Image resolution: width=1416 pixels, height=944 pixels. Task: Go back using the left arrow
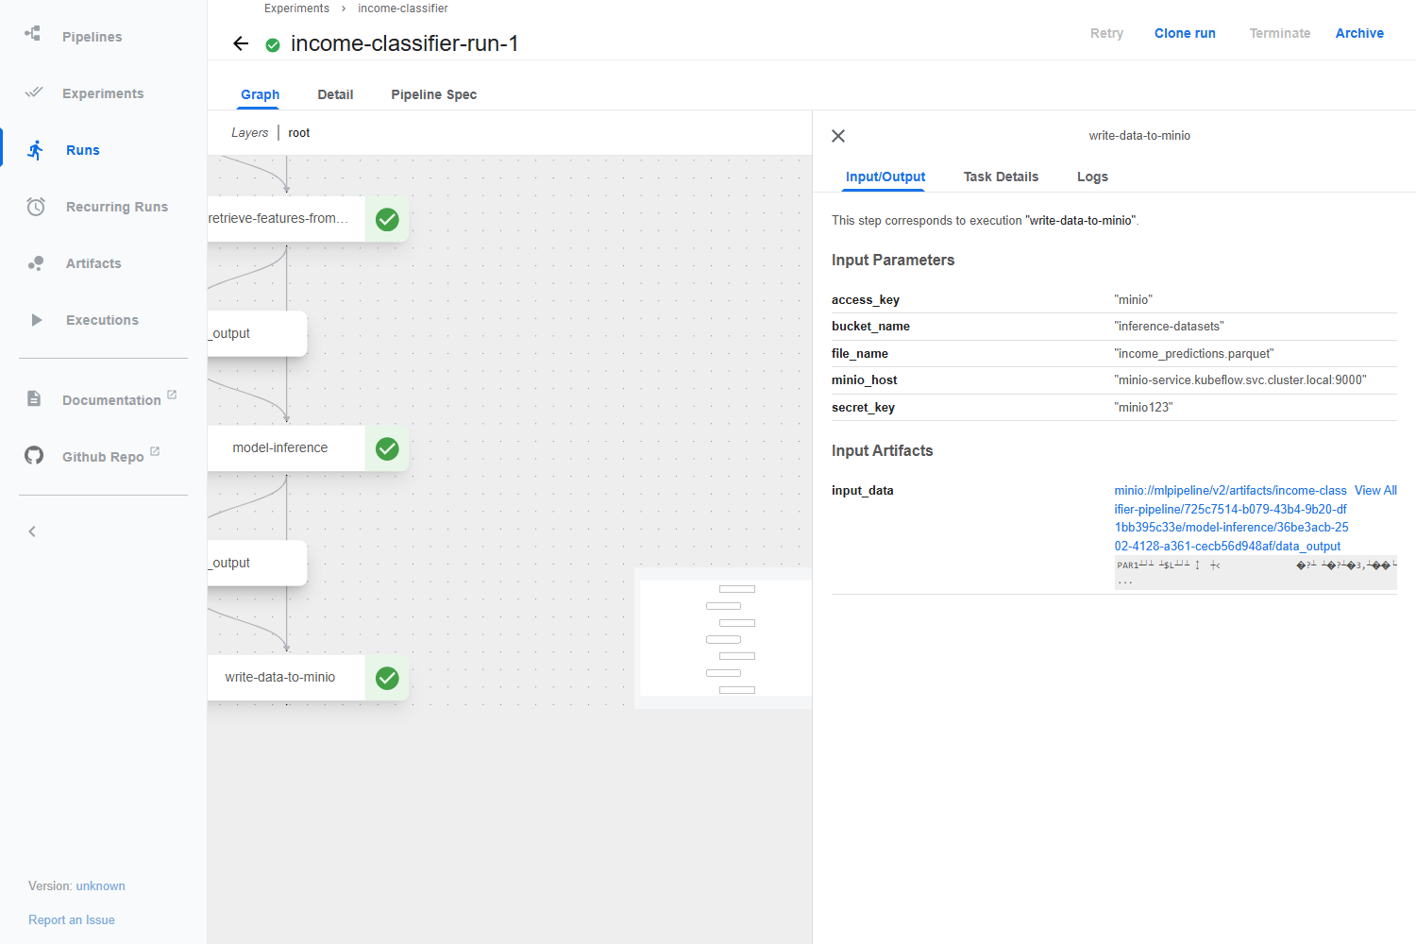click(x=241, y=43)
